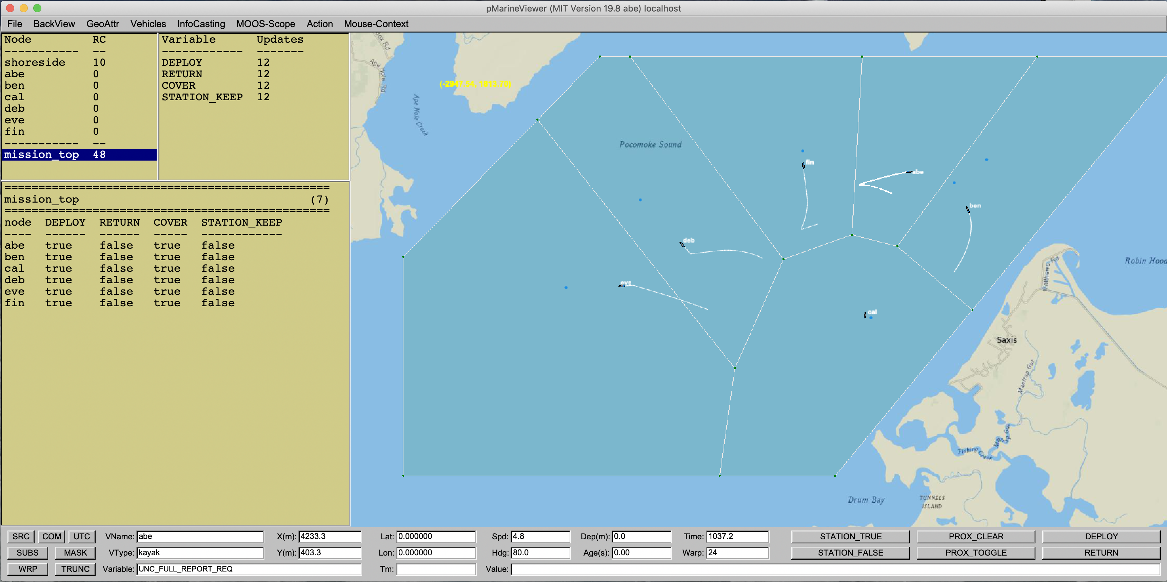Select the abe node in Node list
This screenshot has width=1167, height=582.
tap(79, 74)
